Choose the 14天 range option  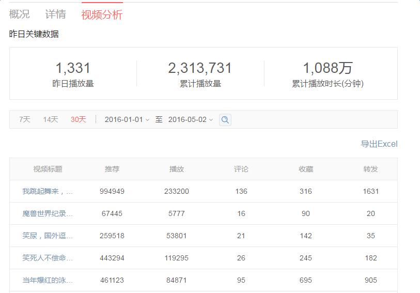tap(50, 119)
